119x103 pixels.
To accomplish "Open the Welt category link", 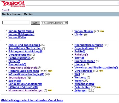I will (x=77, y=74).
